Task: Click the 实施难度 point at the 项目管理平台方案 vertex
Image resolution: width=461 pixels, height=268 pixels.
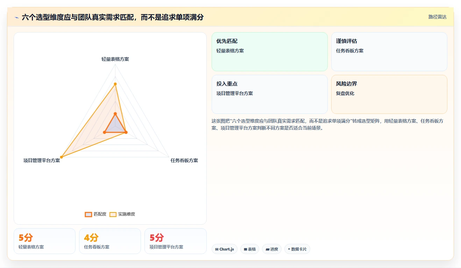Action: pyautogui.click(x=61, y=157)
